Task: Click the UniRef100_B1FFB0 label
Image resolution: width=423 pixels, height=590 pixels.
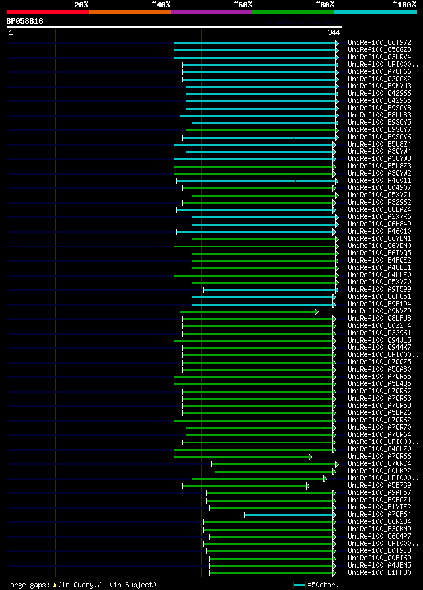Action: point(379,573)
